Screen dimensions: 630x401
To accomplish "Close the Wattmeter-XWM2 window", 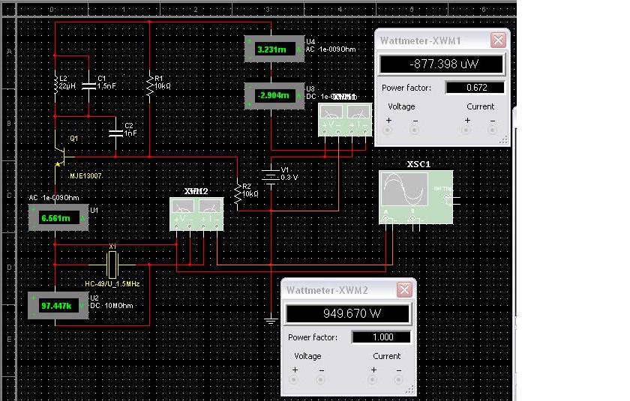I will pos(404,290).
